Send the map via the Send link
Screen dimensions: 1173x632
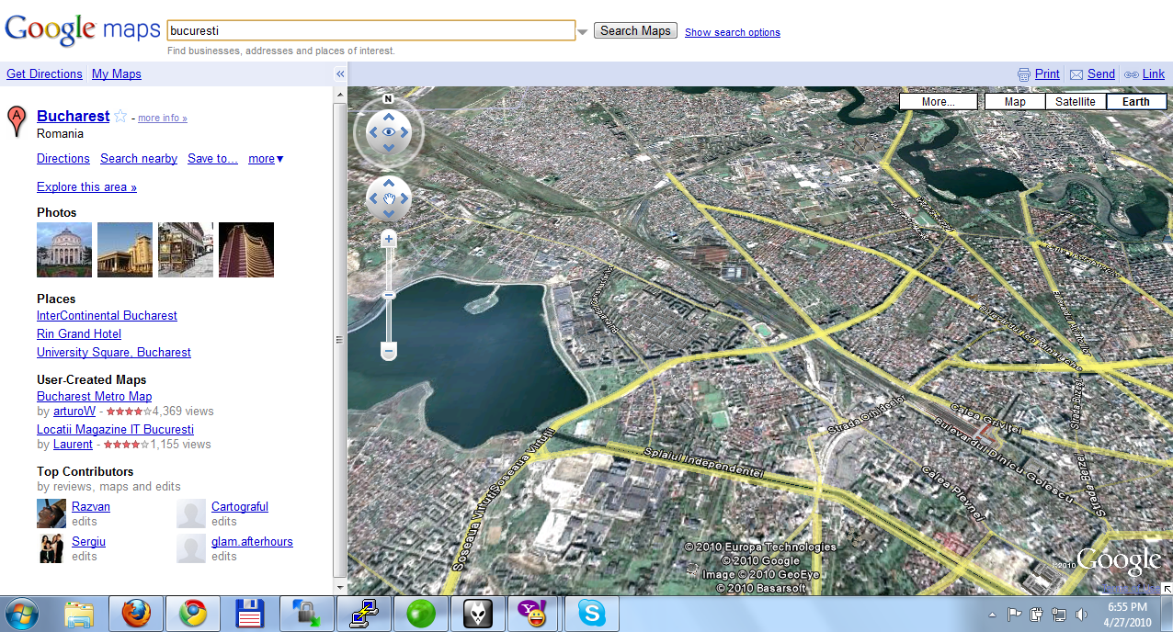point(1092,74)
